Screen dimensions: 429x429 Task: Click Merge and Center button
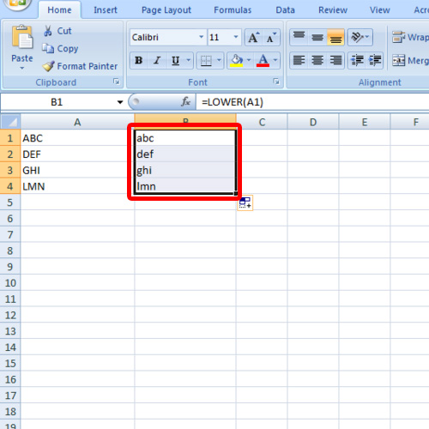(x=410, y=60)
